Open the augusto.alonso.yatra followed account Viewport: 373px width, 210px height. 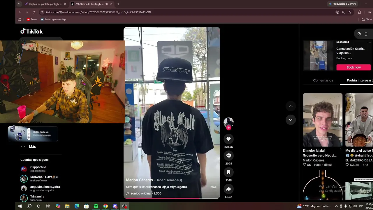click(40, 188)
